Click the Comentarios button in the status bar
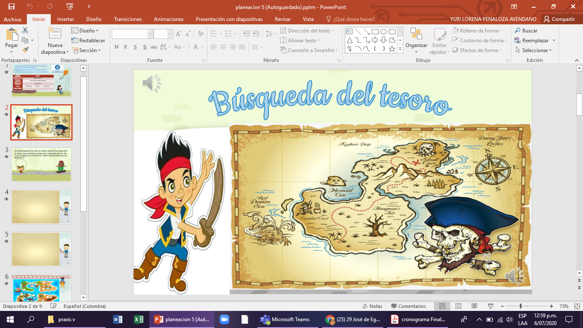Viewport: 583px width, 328px height. coord(408,306)
